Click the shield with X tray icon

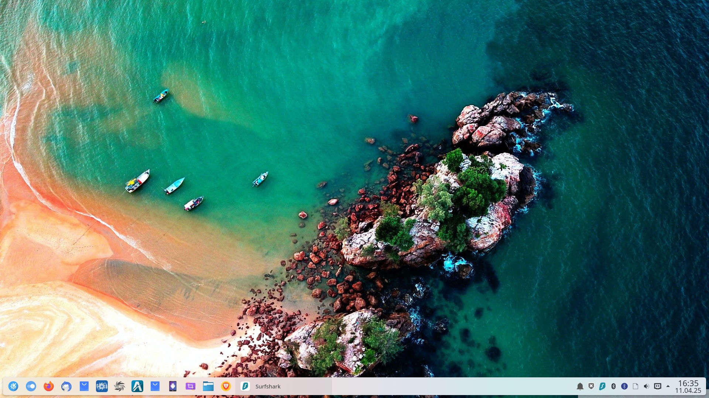591,386
